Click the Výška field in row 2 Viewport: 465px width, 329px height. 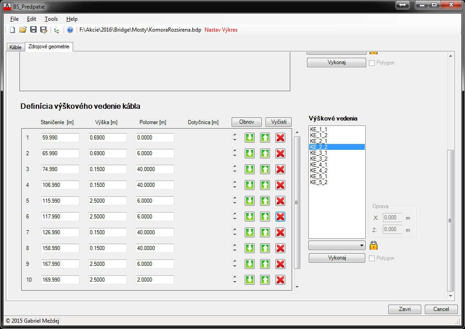coord(107,153)
